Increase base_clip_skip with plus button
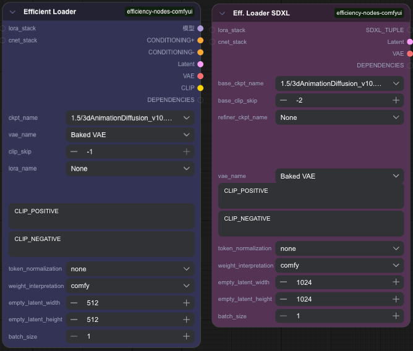Viewport: 413px width, 351px height. coord(396,100)
